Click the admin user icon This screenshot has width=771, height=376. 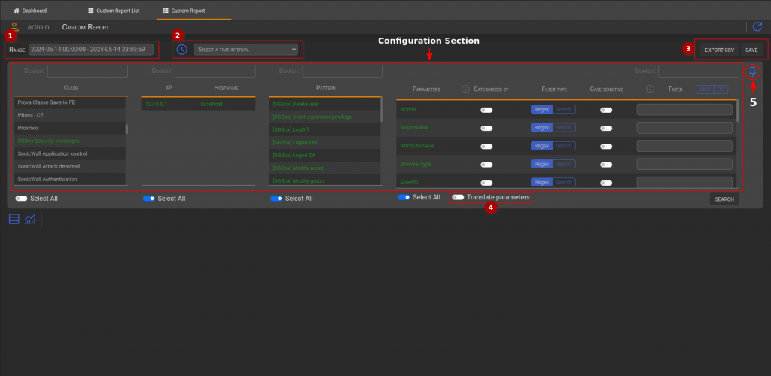pyautogui.click(x=15, y=26)
